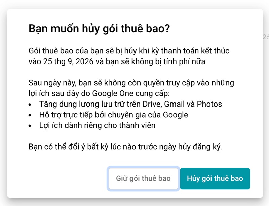
Task: Click the "Google One" text in the dialog
Action: tap(103, 93)
